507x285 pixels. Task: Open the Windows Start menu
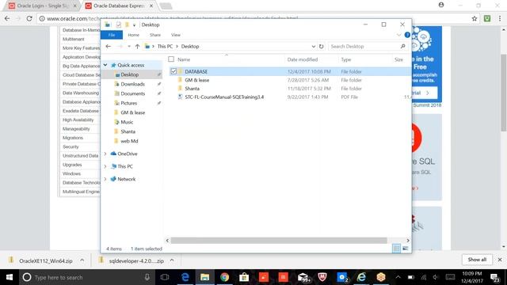click(x=10, y=277)
